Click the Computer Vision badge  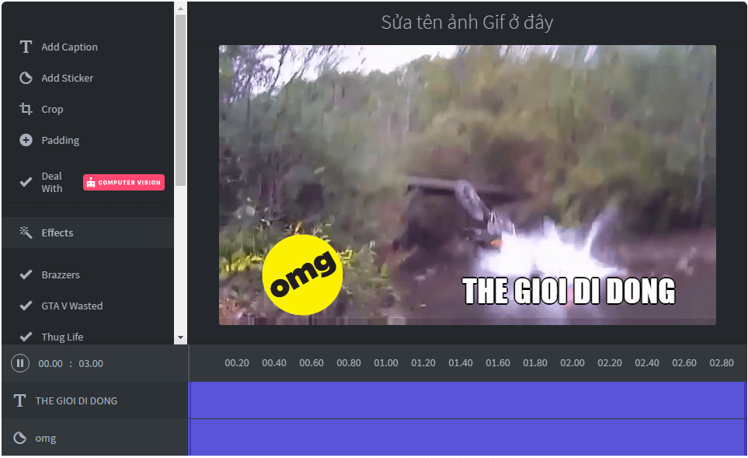(x=124, y=183)
